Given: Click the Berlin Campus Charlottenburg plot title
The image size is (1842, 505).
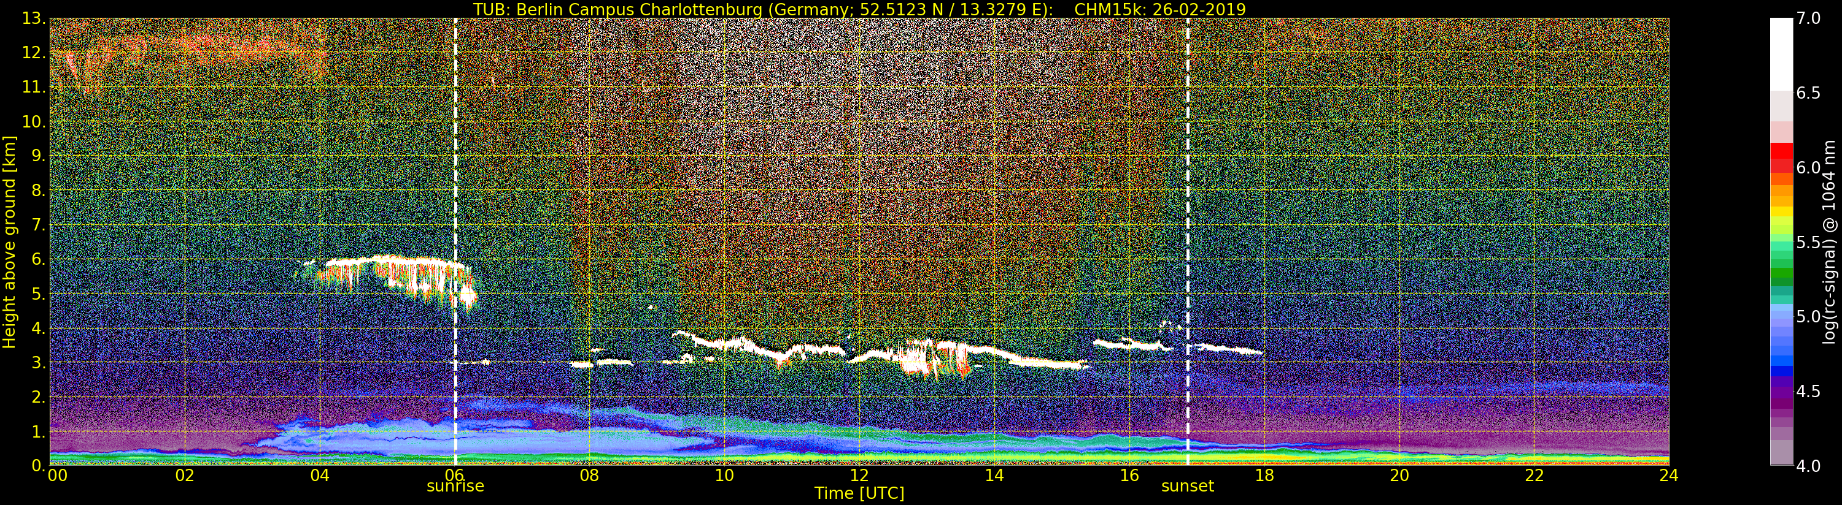Looking at the screenshot, I should pos(859,9).
